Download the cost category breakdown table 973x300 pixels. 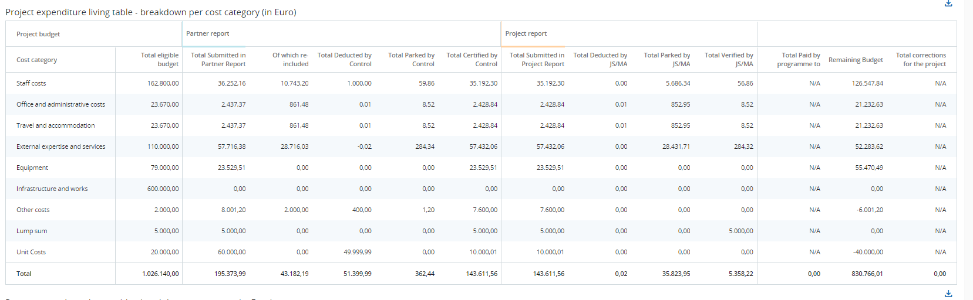[x=948, y=4]
